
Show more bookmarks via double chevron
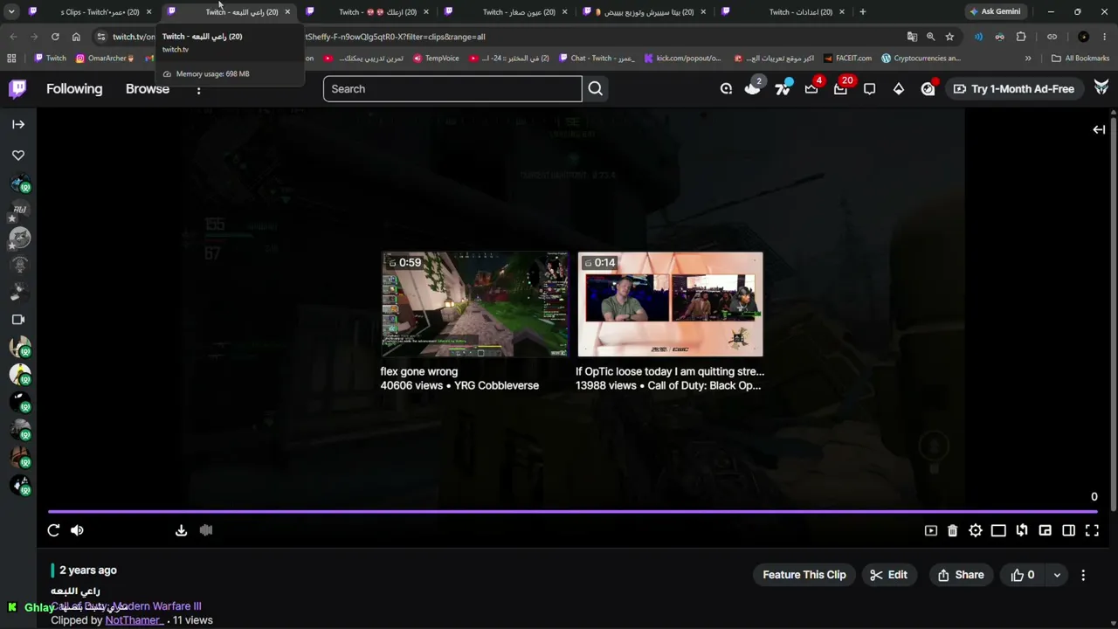click(1028, 59)
